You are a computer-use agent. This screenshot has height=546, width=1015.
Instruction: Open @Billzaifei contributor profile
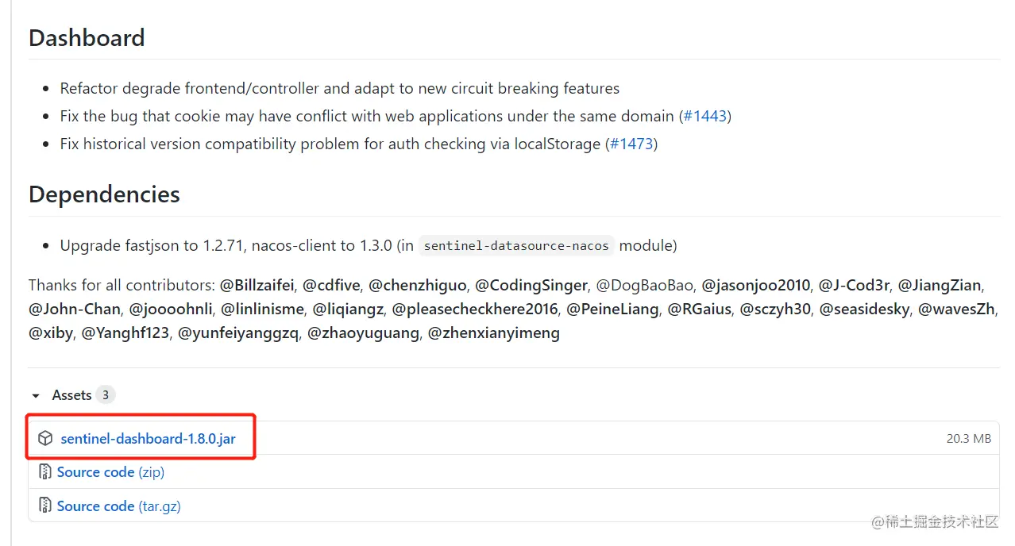257,285
